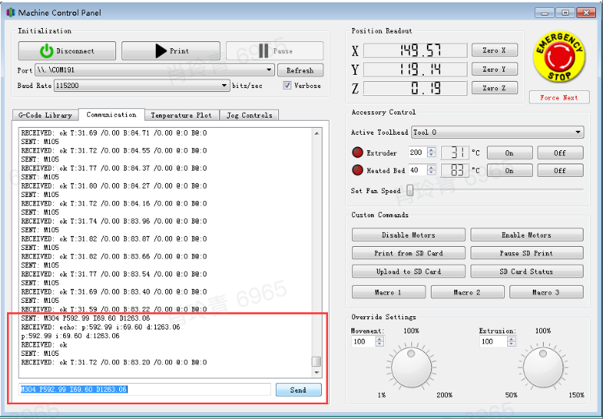
Task: Open the Jog Controls tab
Action: pos(249,115)
